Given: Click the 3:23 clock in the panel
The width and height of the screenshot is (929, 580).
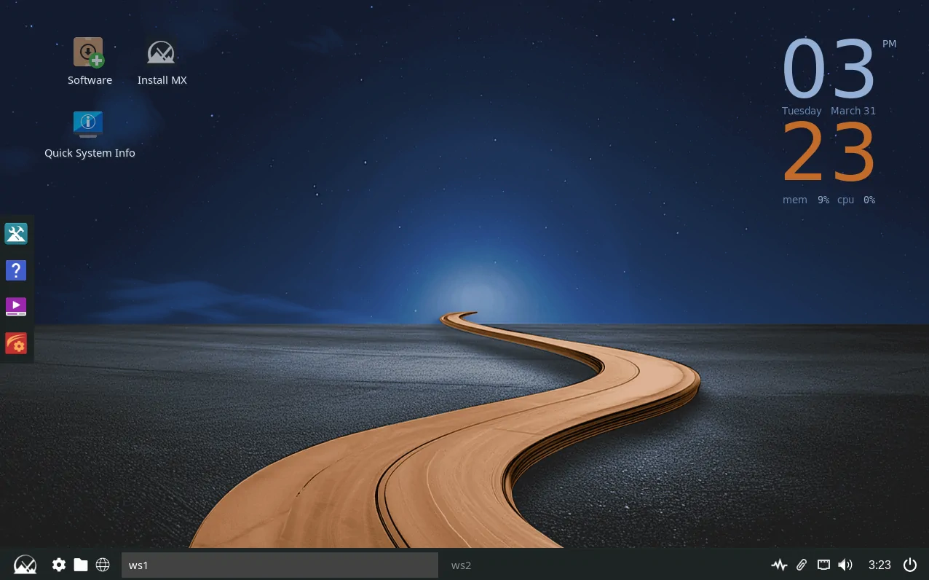Looking at the screenshot, I should pyautogui.click(x=879, y=565).
